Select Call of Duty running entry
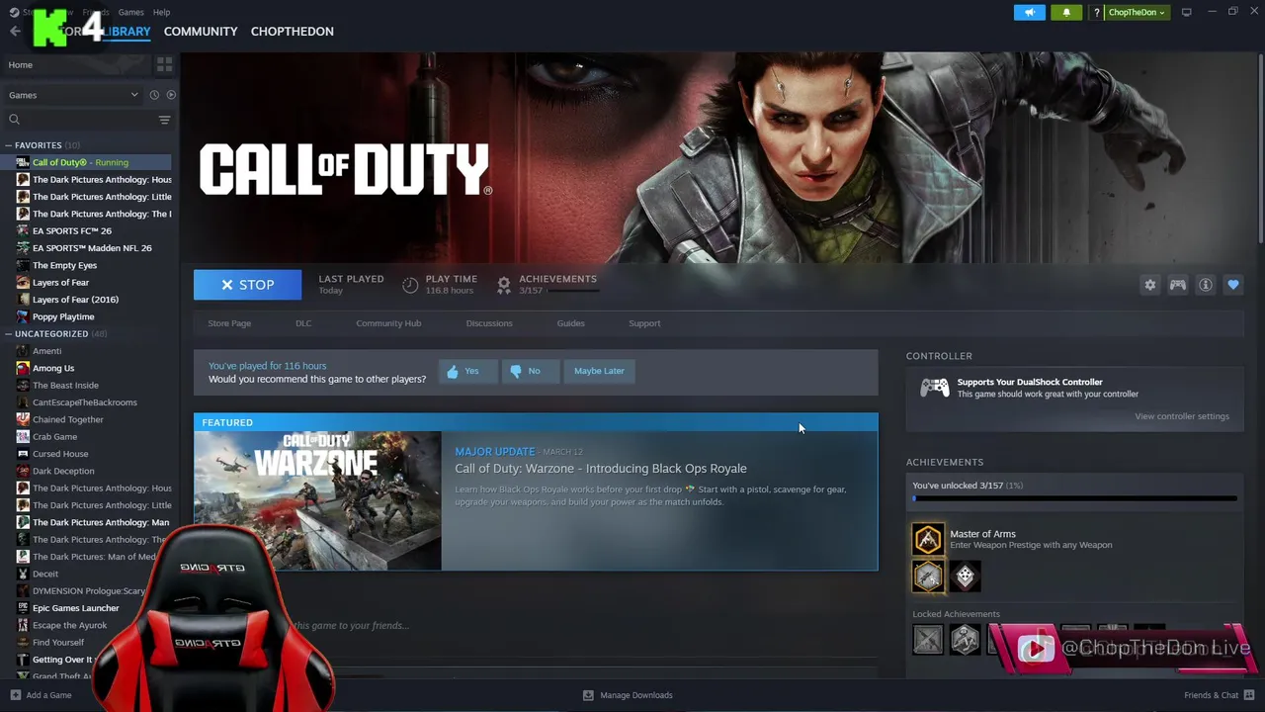This screenshot has width=1265, height=712. tap(86, 162)
